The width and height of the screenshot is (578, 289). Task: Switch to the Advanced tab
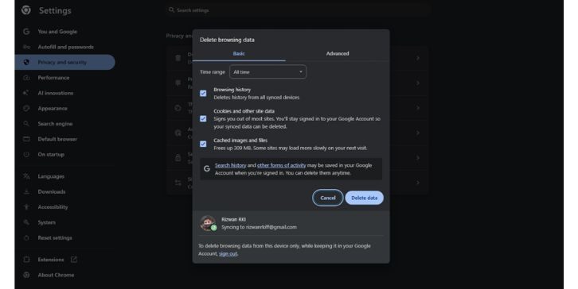coord(338,54)
